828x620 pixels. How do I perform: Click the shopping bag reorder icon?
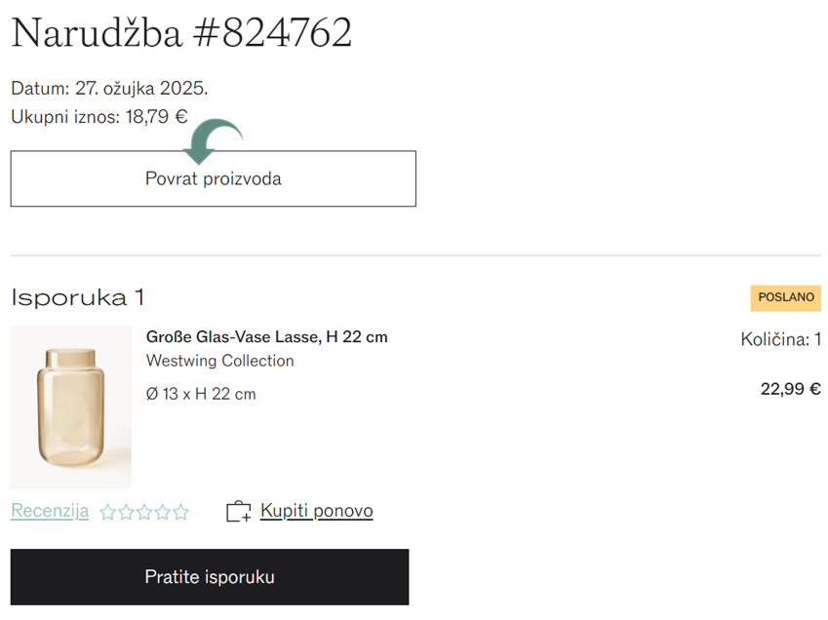[x=239, y=511]
